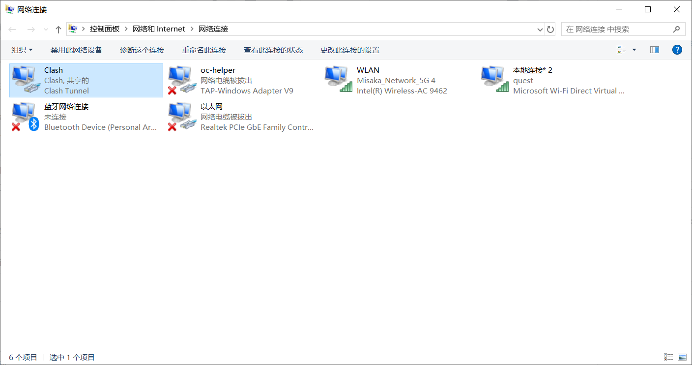Click 重命名此连接 in the toolbar
Screen dimensions: 692x365
[x=204, y=50]
